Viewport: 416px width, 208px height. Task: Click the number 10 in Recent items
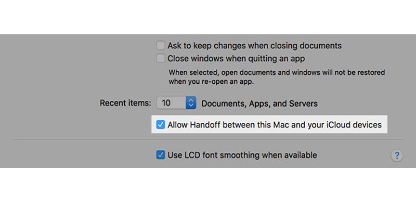point(166,103)
